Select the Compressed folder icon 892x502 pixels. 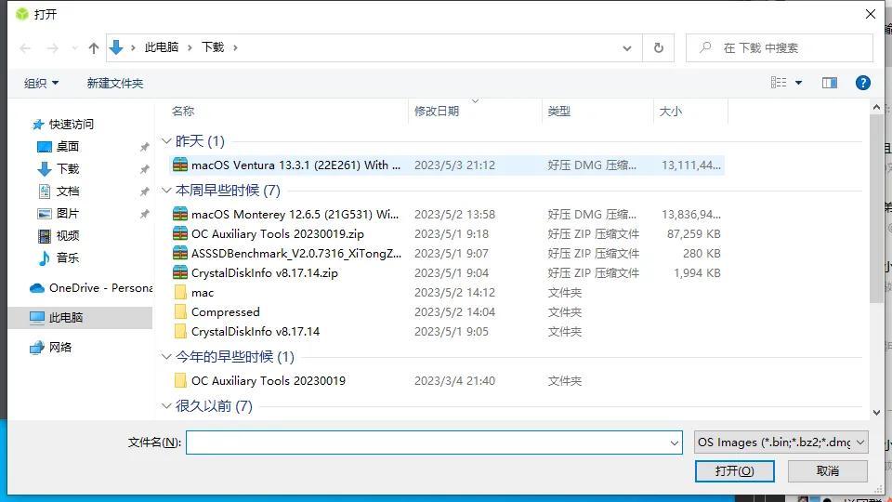coord(180,312)
